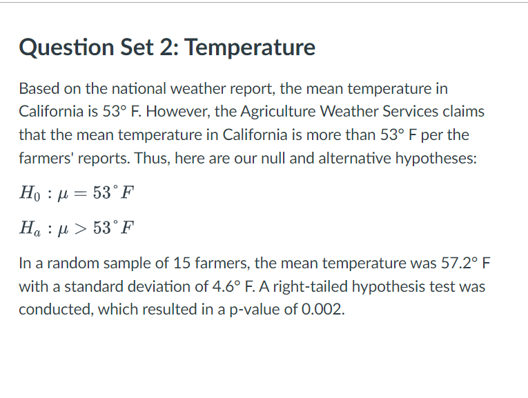Click the word "Temperature" in the heading
The width and height of the screenshot is (528, 398).
pyautogui.click(x=250, y=48)
